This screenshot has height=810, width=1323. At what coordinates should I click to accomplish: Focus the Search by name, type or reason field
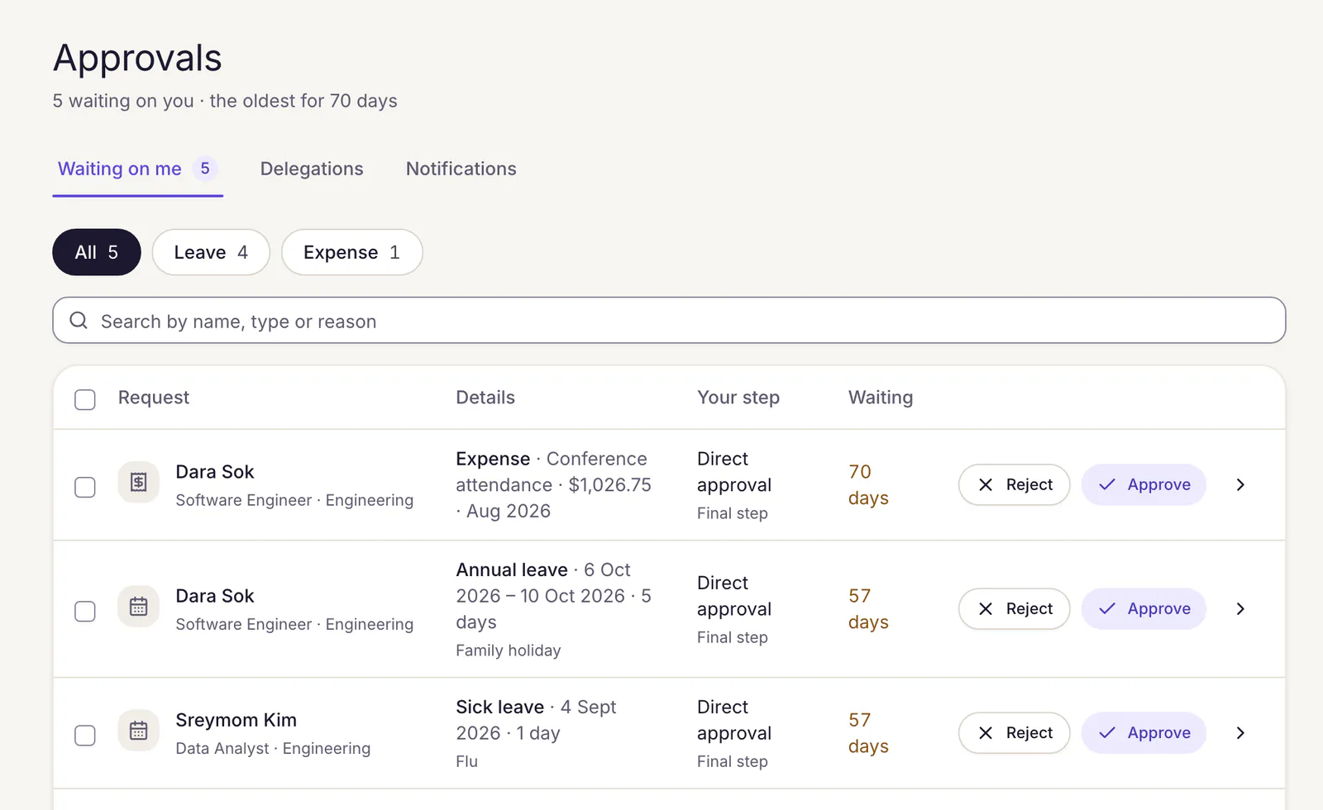tap(669, 321)
